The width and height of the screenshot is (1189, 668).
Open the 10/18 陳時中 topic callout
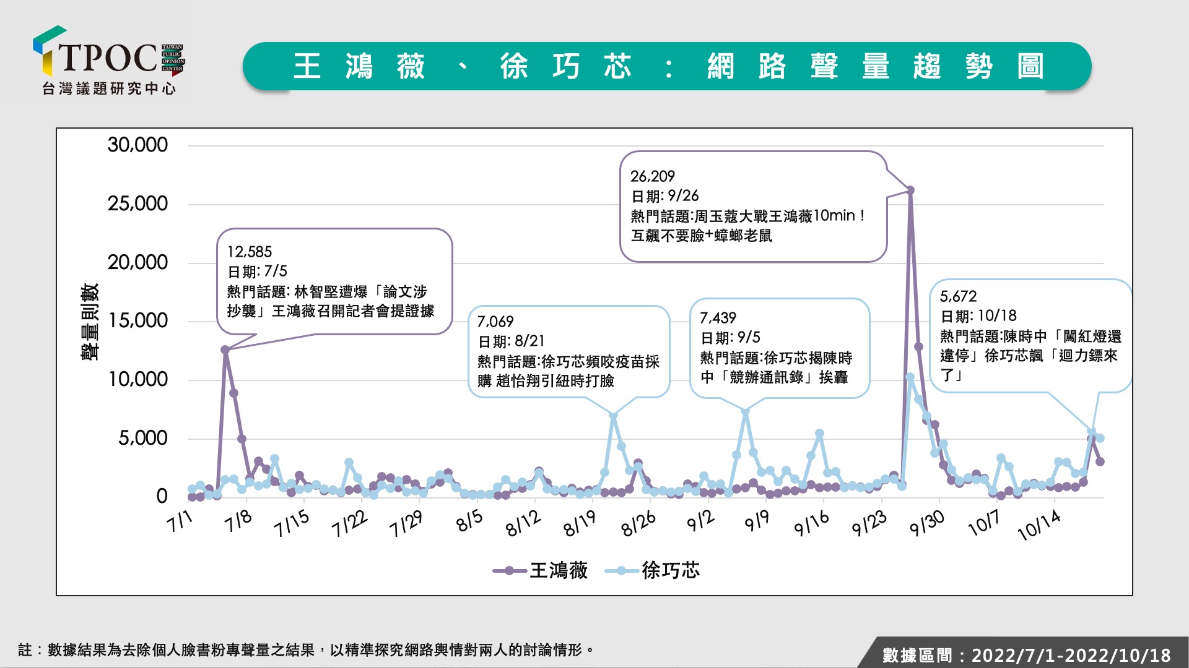click(x=1031, y=336)
